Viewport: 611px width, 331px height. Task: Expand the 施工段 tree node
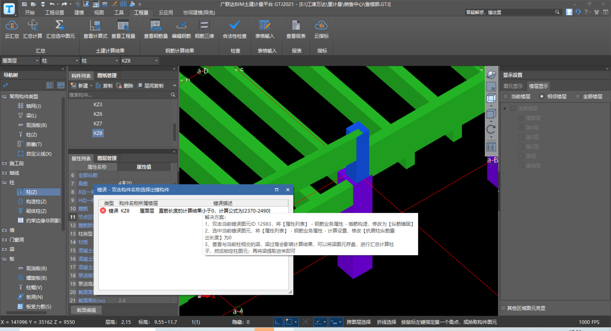coord(4,163)
